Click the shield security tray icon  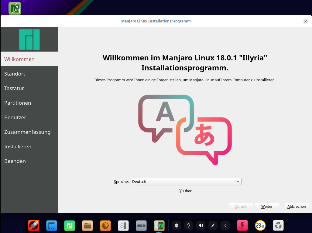coord(177,225)
